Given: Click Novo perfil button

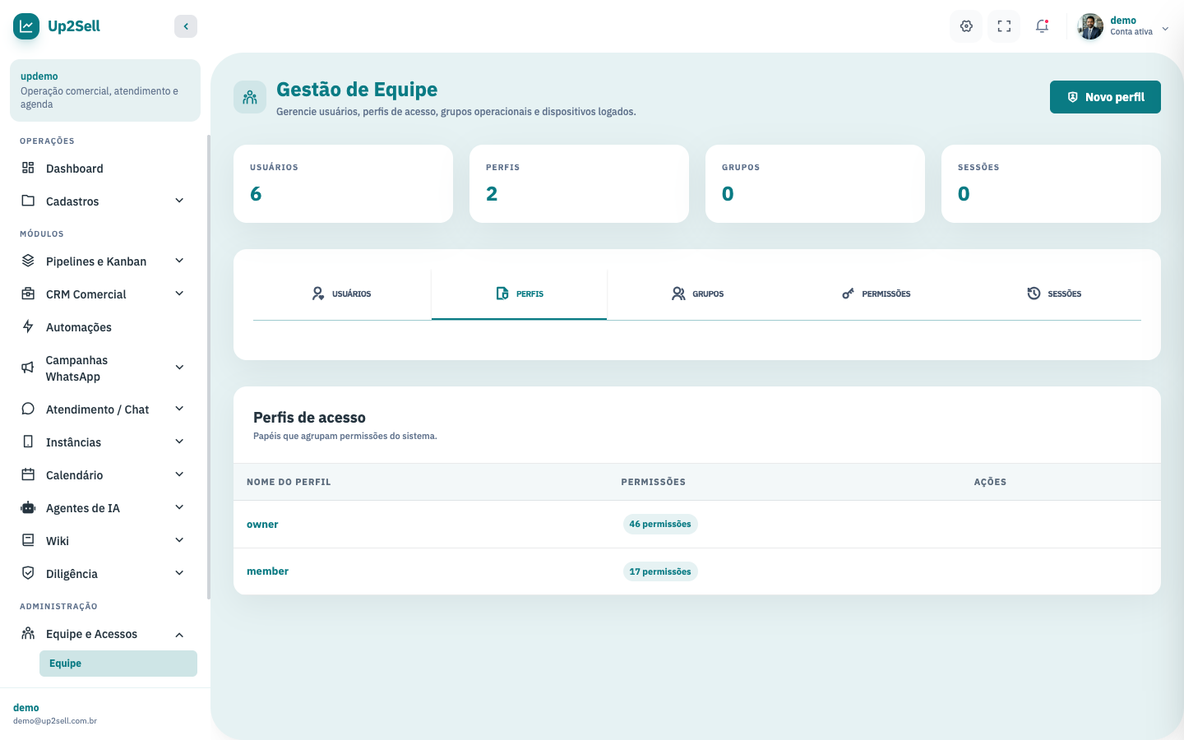Looking at the screenshot, I should click(1105, 97).
